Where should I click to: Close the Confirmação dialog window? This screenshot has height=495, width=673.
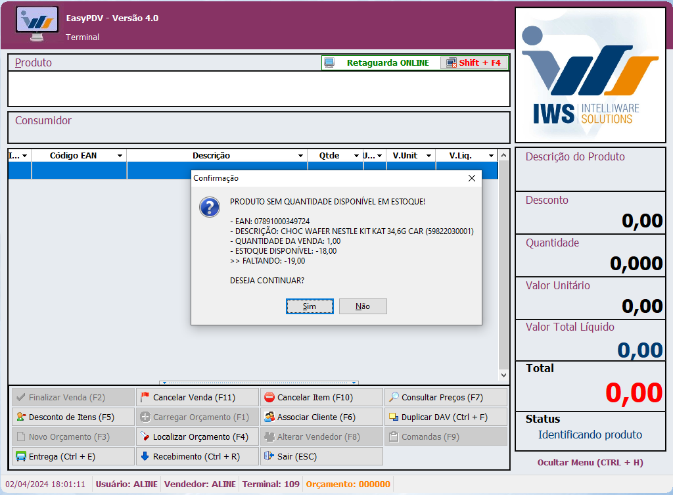coord(471,178)
